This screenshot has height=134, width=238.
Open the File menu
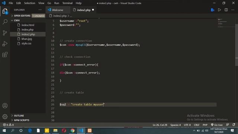(11, 3)
